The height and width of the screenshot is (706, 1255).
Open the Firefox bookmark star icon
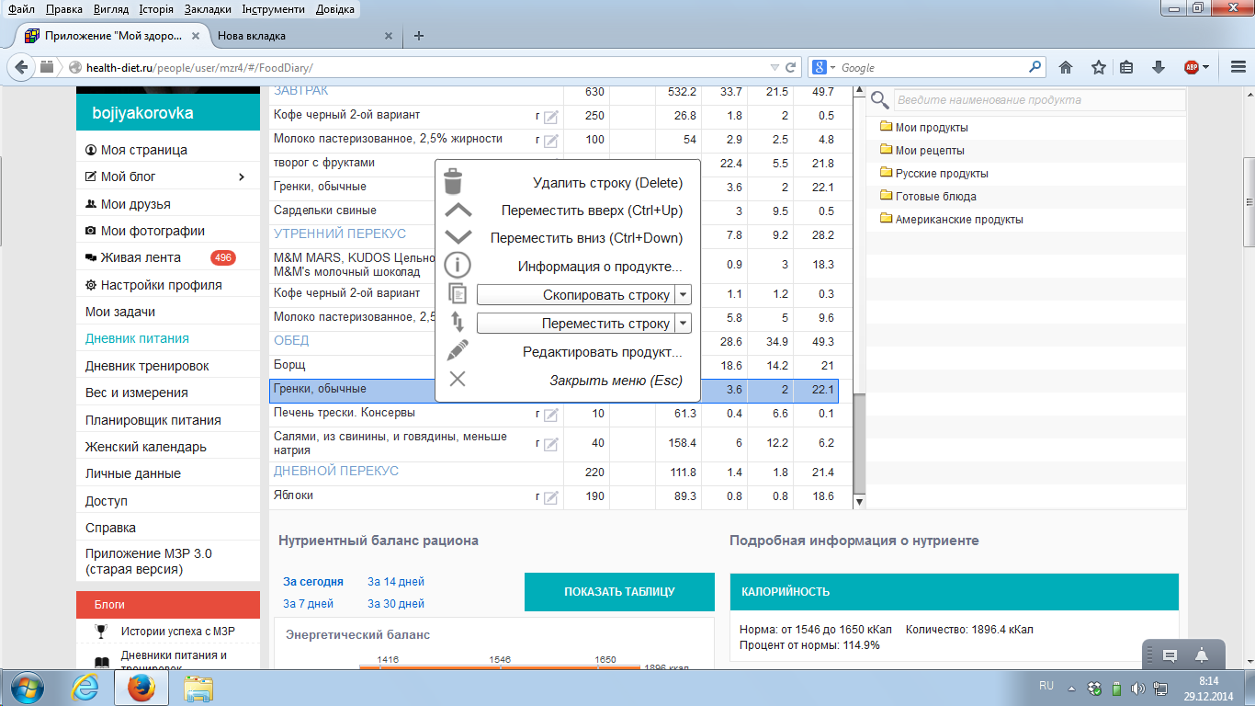[x=1098, y=67]
